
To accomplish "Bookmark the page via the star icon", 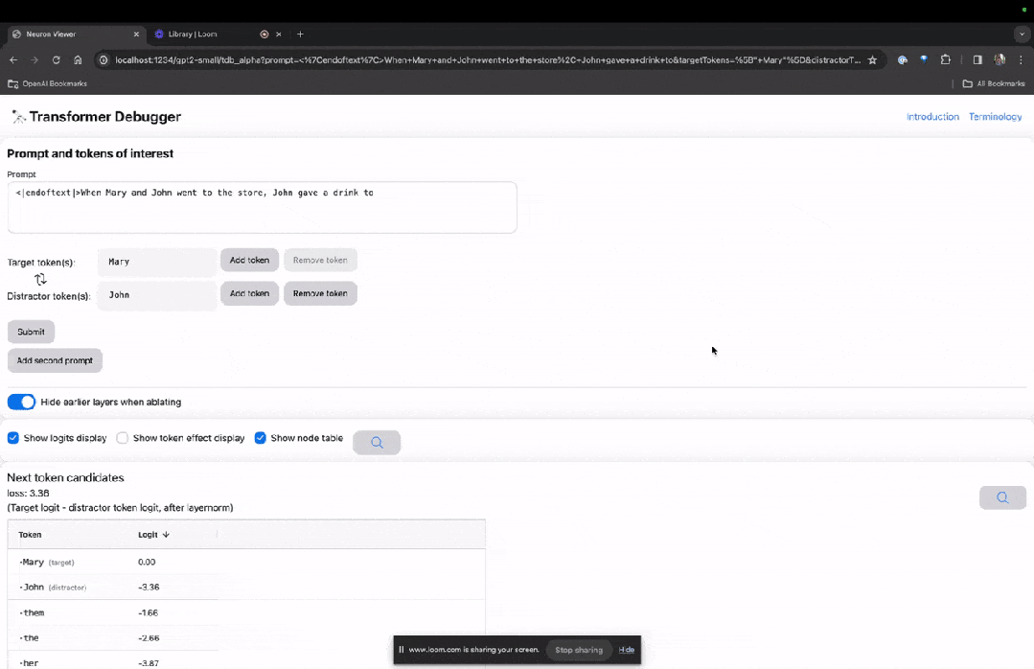I will 873,59.
